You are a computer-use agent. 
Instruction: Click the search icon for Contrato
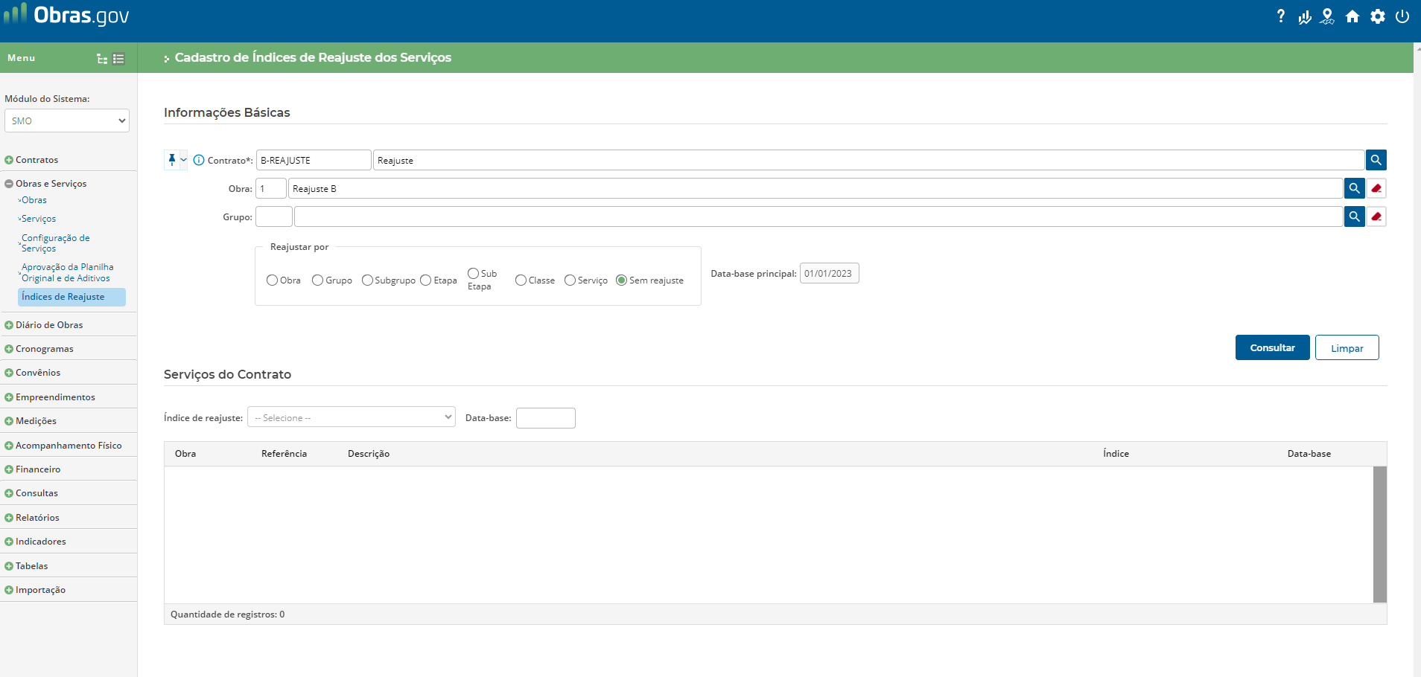[x=1376, y=160]
